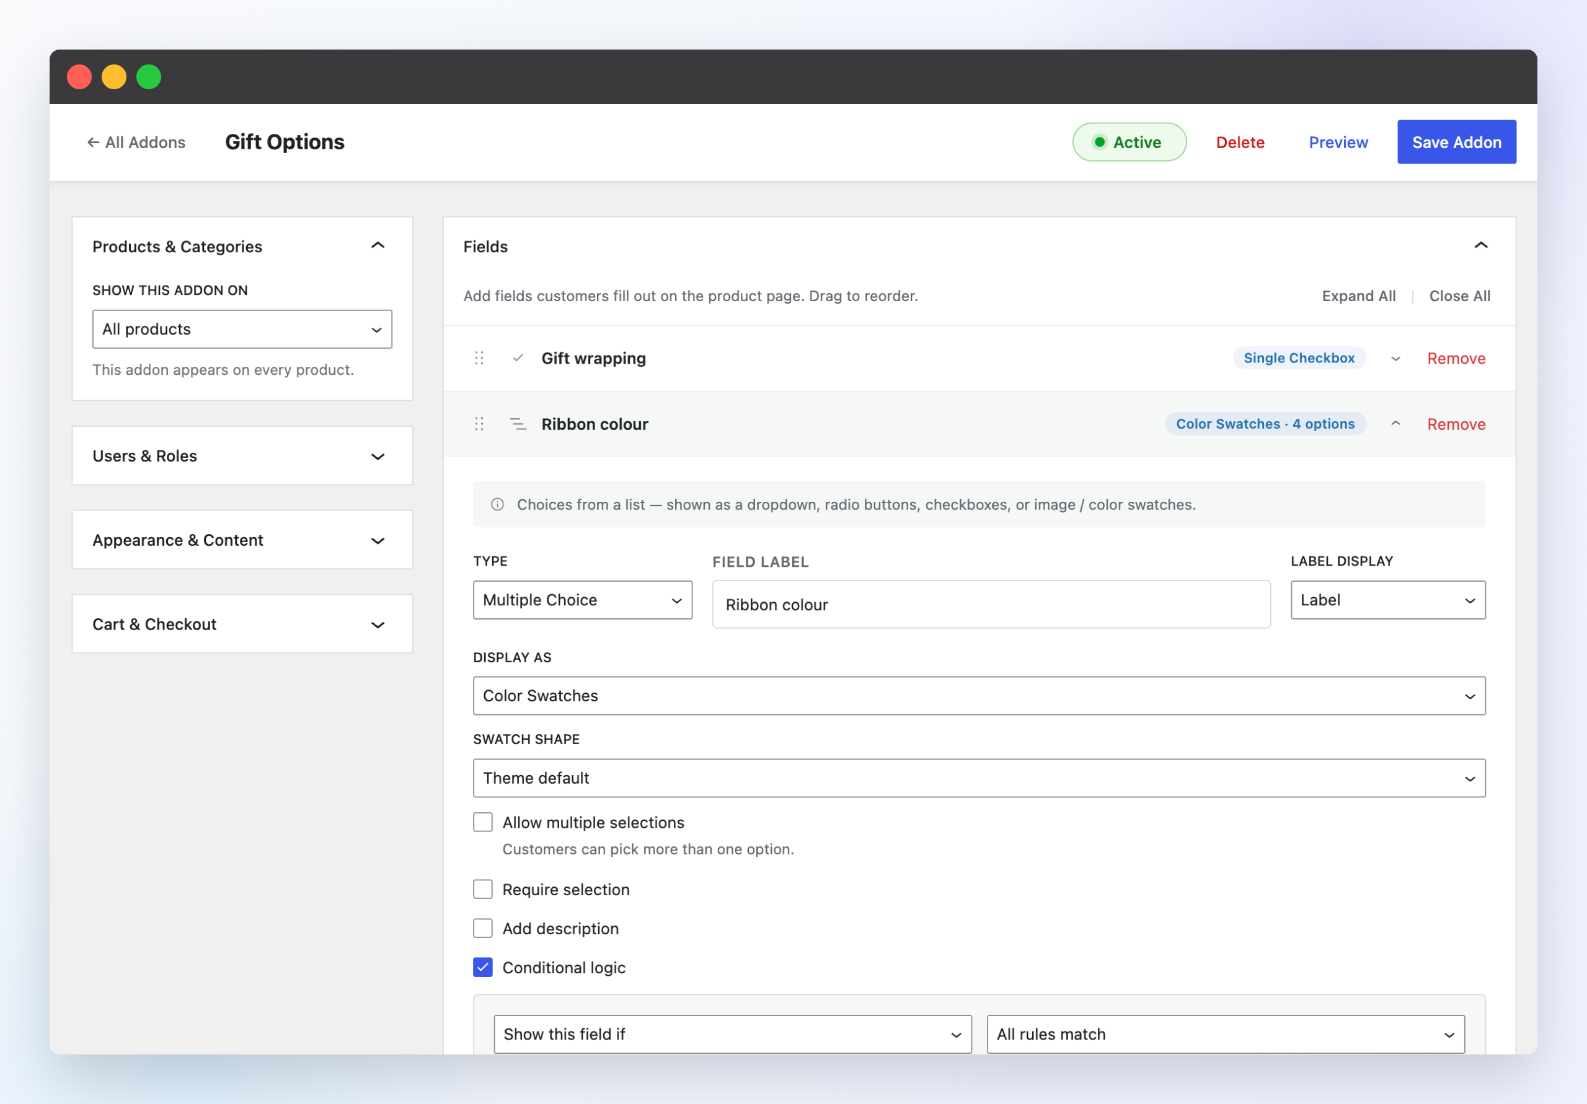Click the Color Swatches 4 options badge
The image size is (1587, 1104).
coord(1265,424)
